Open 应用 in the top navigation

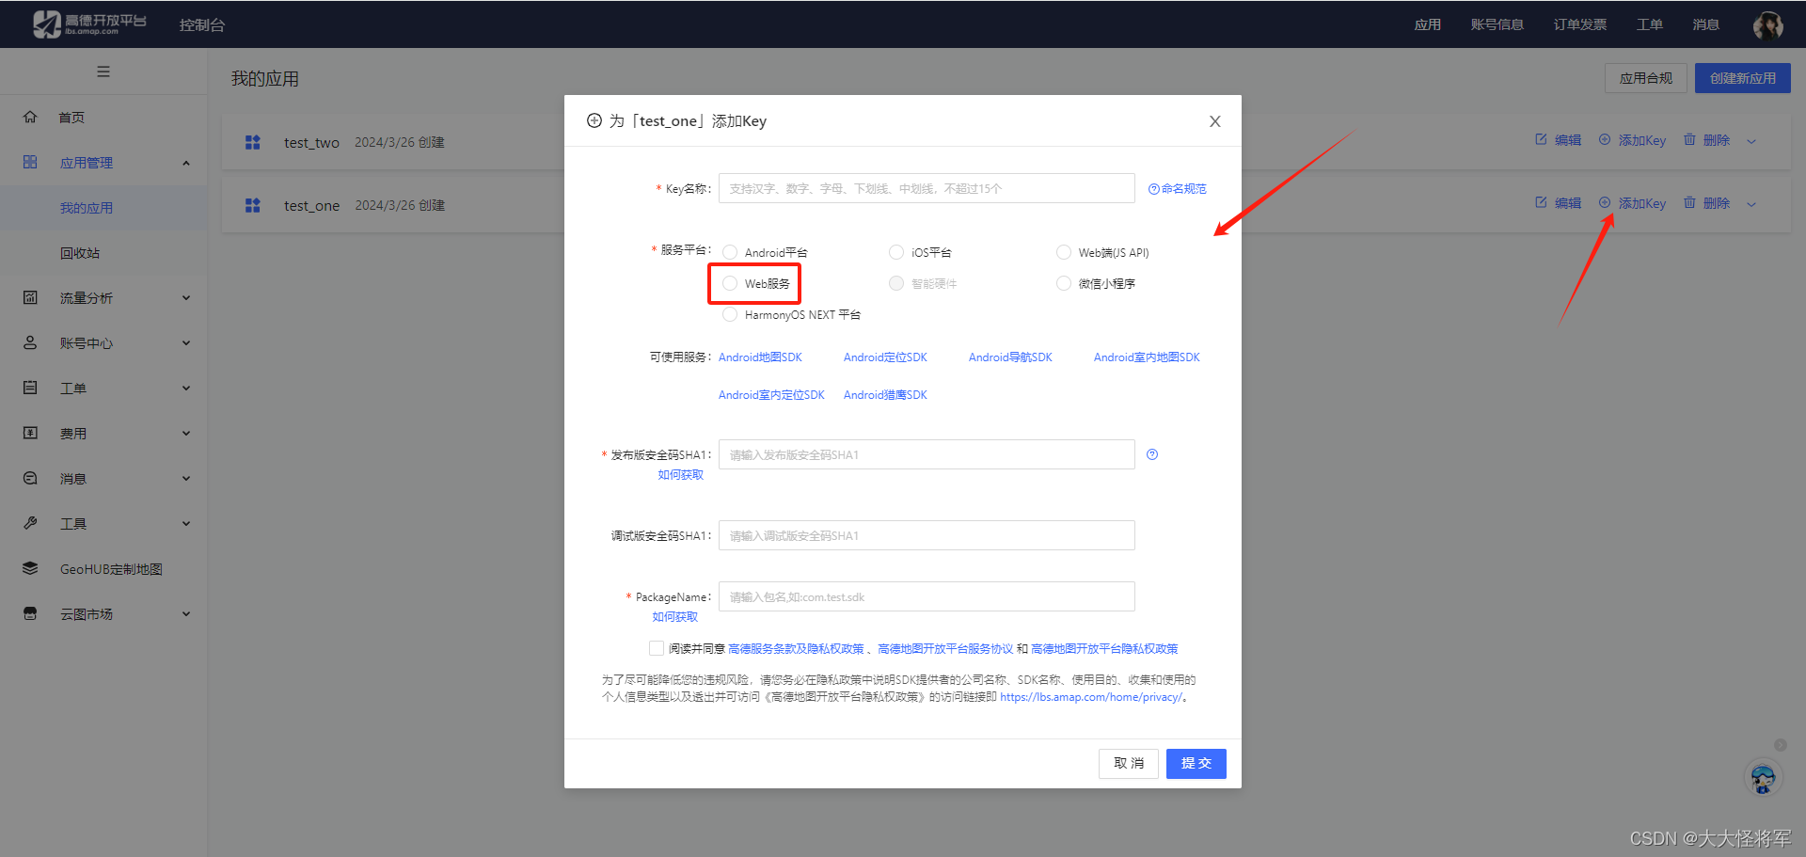coord(1427,24)
